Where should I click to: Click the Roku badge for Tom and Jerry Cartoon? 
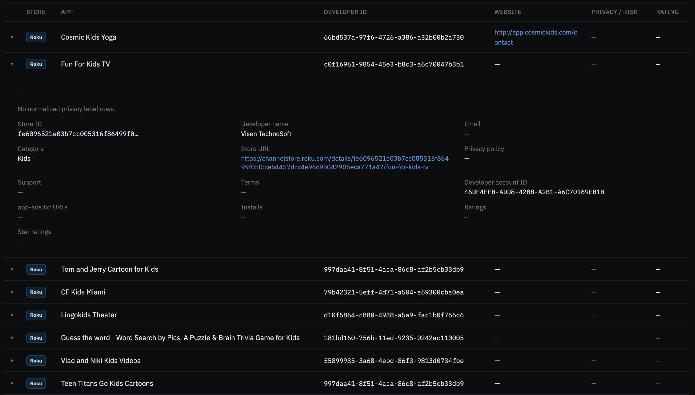(36, 269)
